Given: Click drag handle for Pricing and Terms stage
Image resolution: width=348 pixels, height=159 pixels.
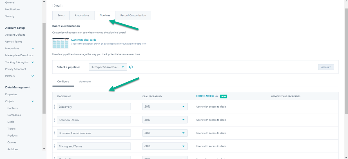Looking at the screenshot, I should (x=55, y=146).
